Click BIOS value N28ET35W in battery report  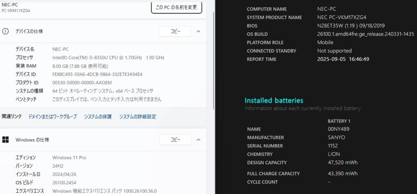coord(351,26)
